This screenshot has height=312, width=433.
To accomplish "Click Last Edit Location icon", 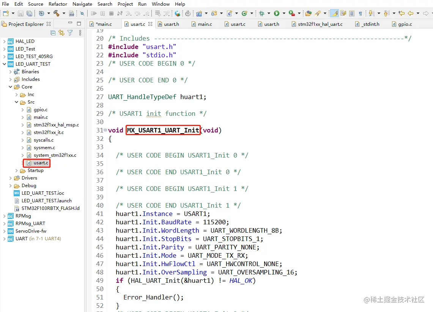I will (x=402, y=13).
